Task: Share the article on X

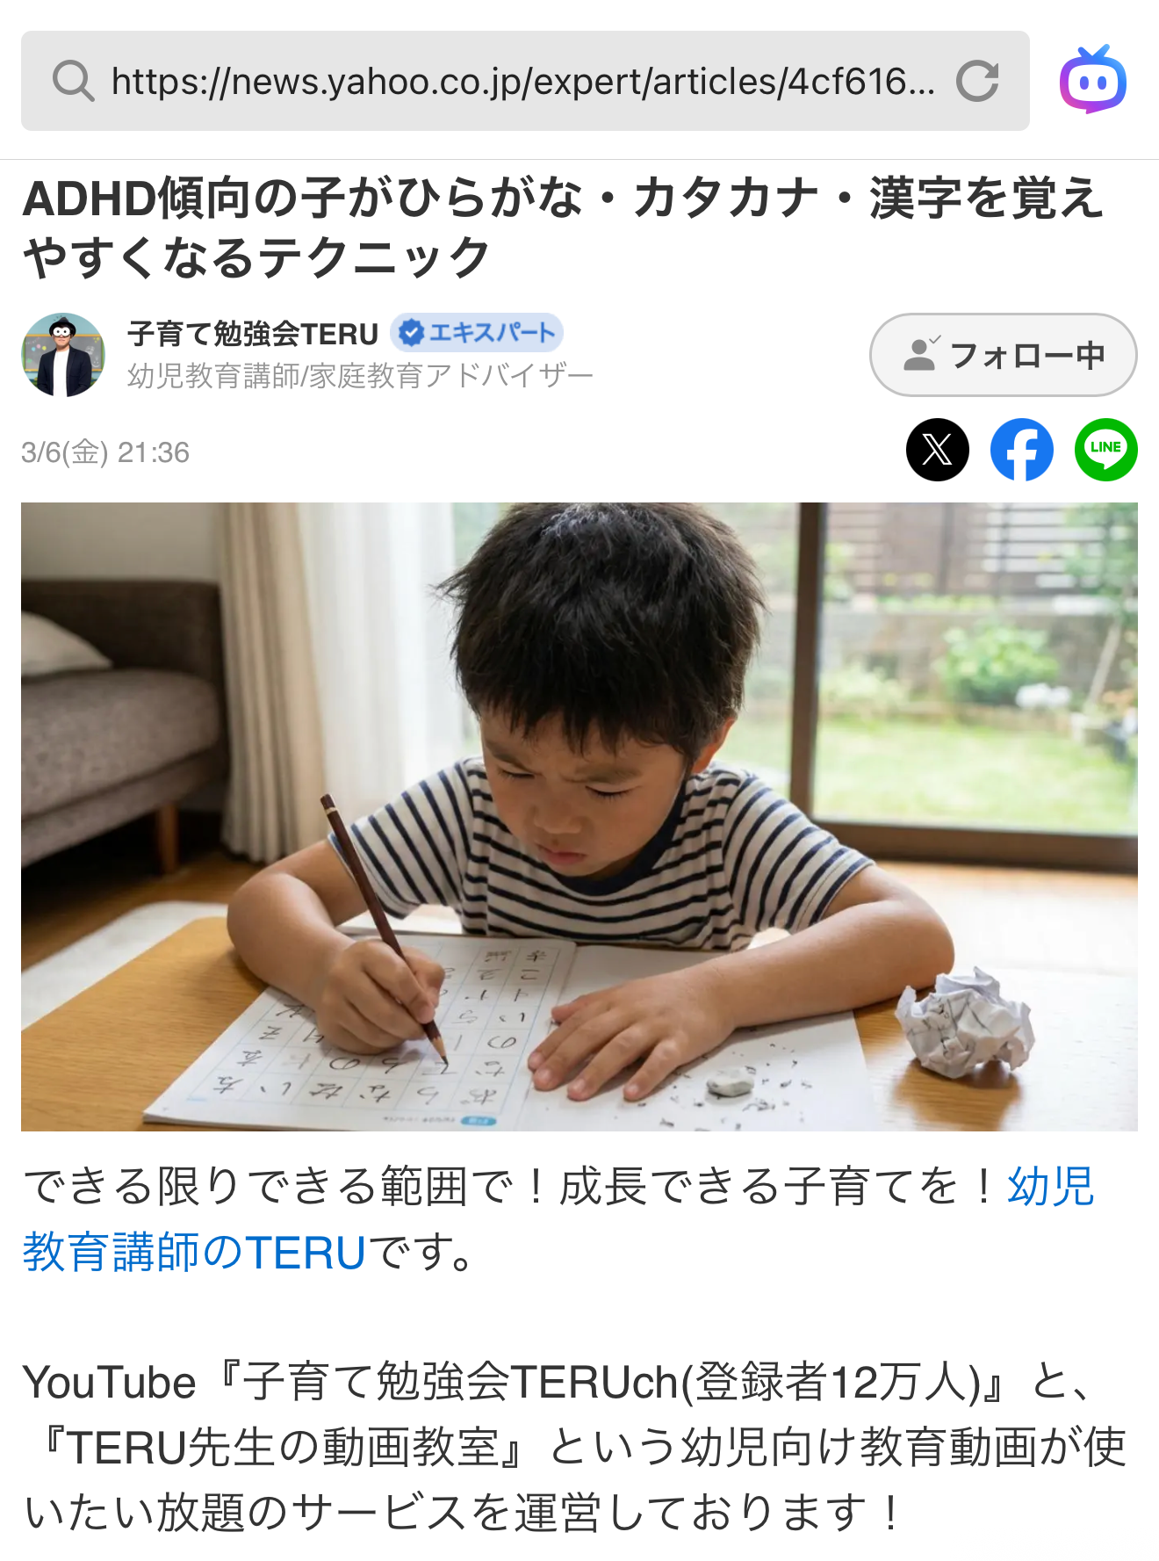Action: click(938, 450)
